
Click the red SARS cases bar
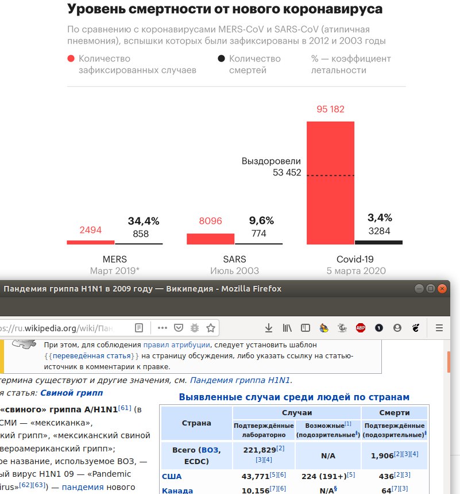[211, 239]
